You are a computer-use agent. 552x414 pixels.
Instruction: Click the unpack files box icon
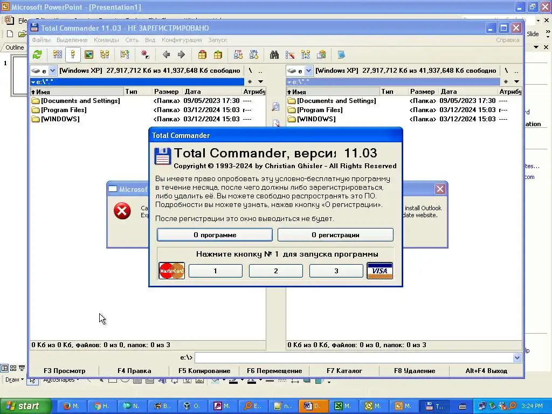pos(218,54)
